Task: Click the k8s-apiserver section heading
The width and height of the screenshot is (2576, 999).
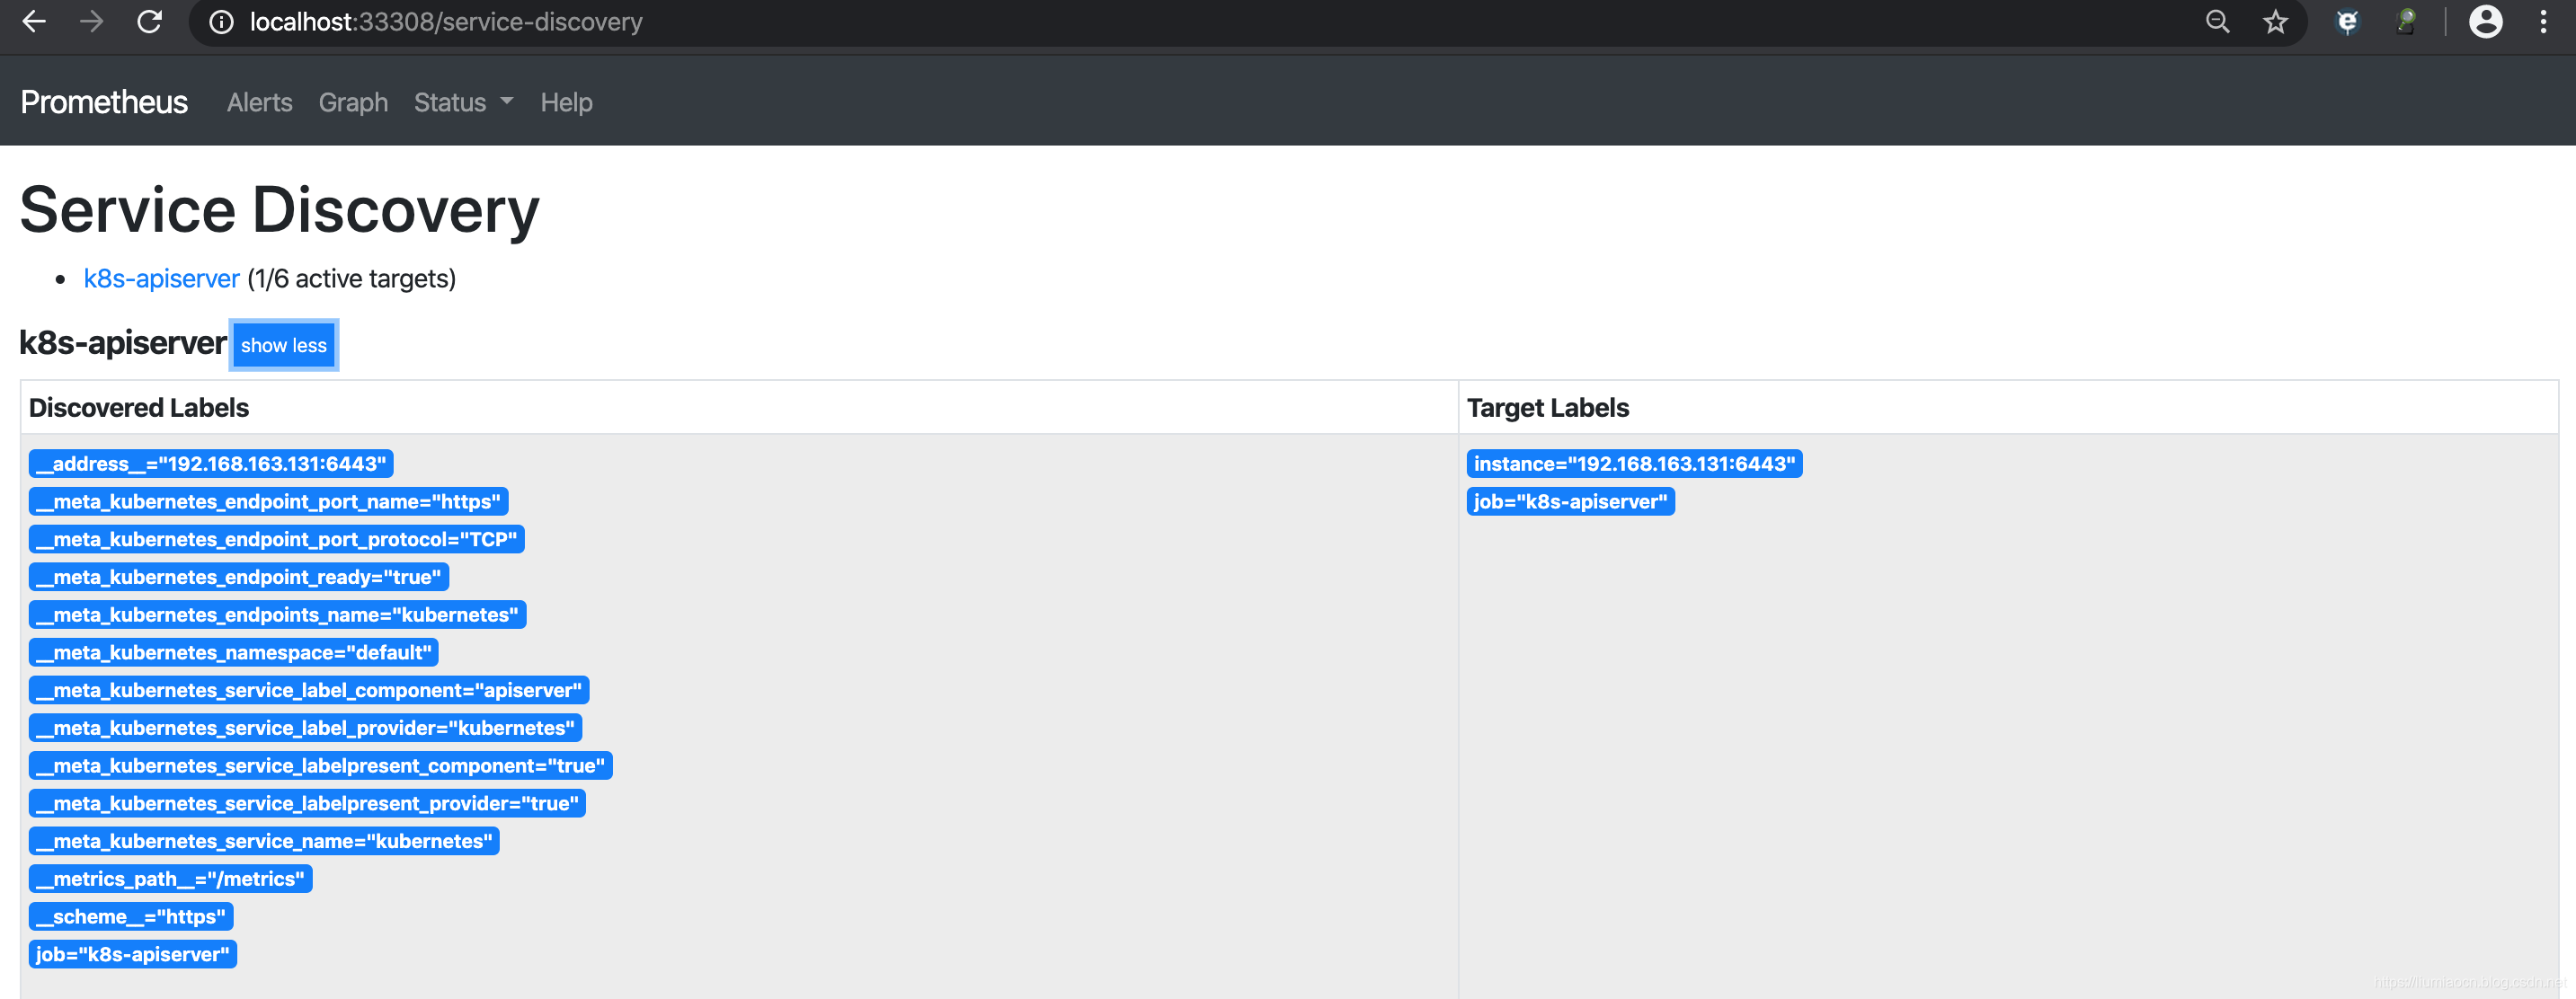Action: coord(123,343)
